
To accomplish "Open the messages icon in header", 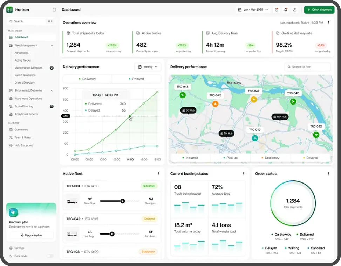I will [x=277, y=10].
